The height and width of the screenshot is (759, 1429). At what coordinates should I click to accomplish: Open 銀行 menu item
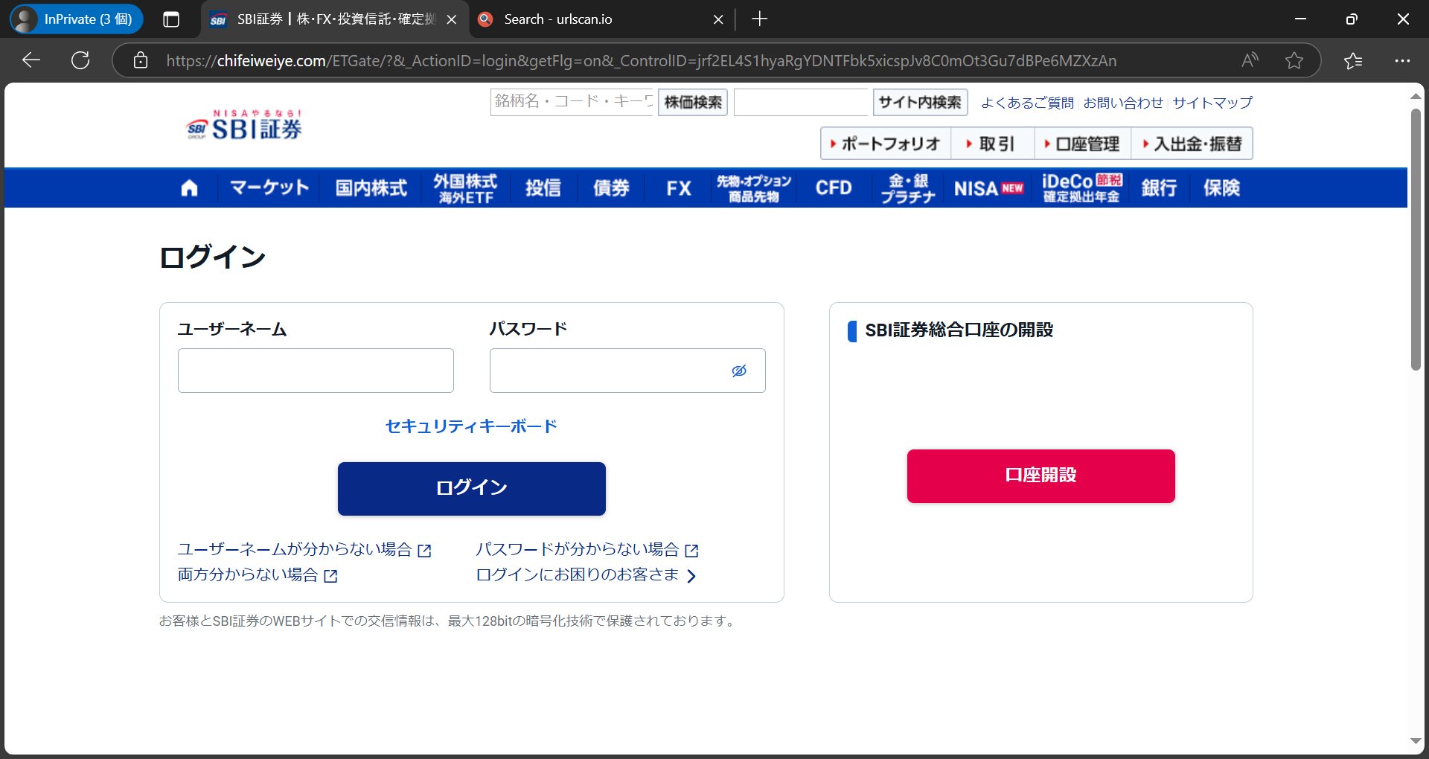(x=1159, y=188)
